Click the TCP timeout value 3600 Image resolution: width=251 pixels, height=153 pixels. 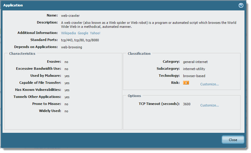tap(187, 104)
